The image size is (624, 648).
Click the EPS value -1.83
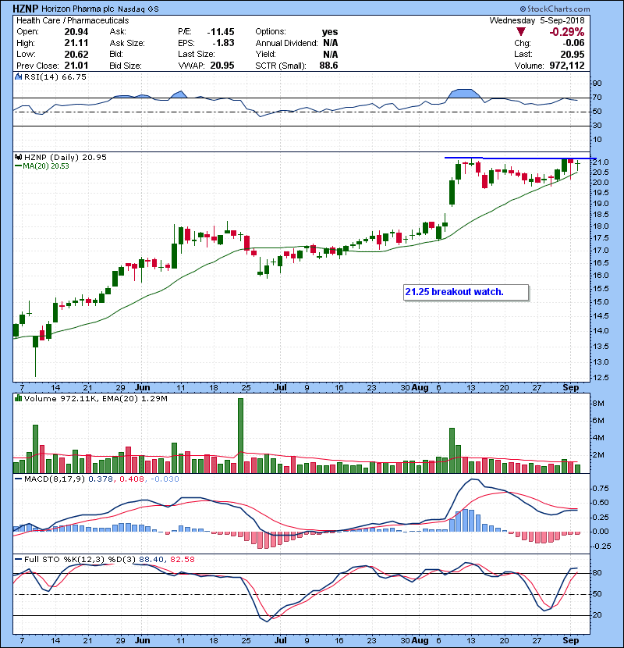tap(223, 43)
